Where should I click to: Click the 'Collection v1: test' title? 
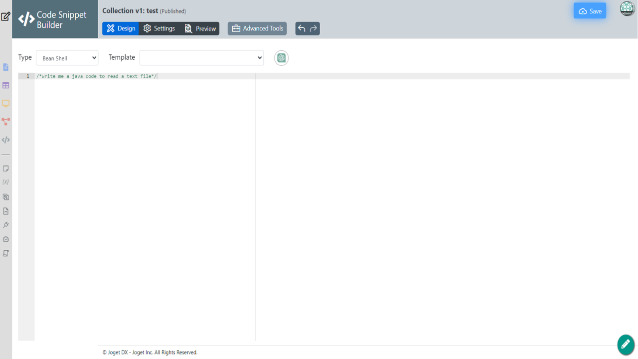[x=130, y=11]
